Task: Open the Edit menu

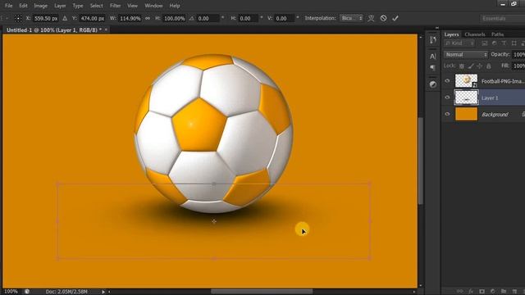Action: point(23,6)
